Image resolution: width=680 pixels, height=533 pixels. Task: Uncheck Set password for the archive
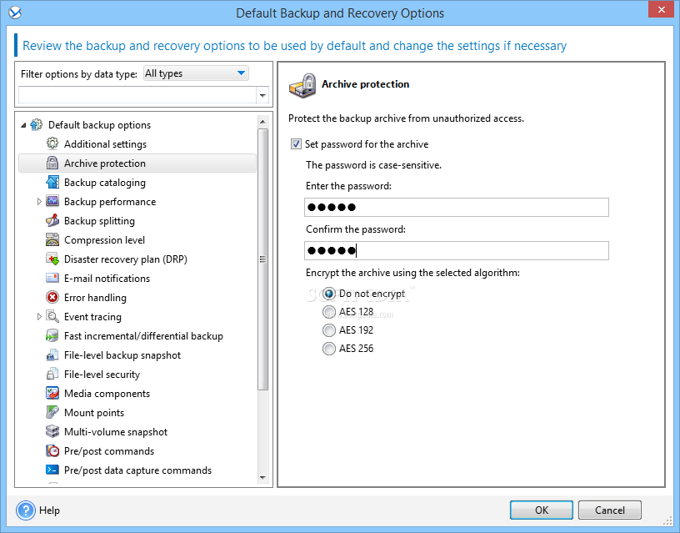click(296, 144)
